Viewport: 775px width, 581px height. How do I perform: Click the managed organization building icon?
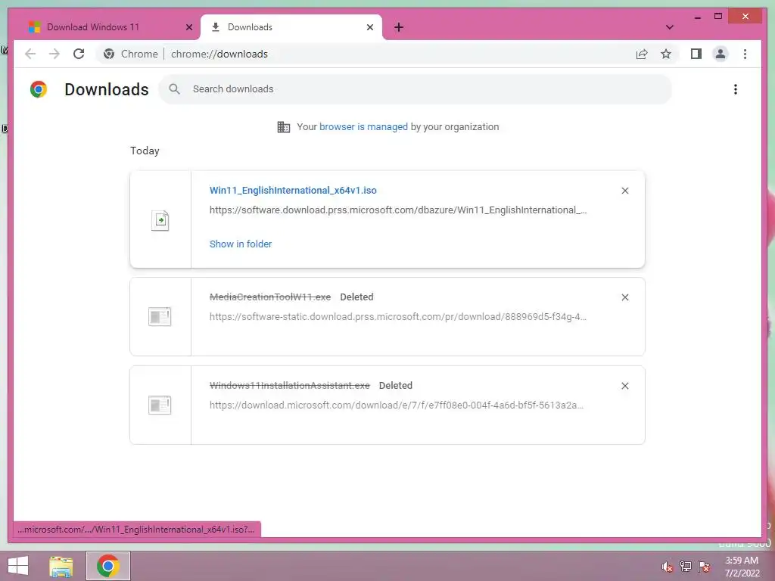[283, 127]
